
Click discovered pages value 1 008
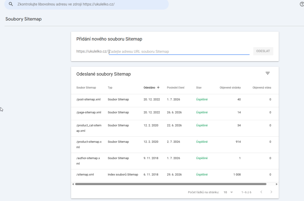237,175
